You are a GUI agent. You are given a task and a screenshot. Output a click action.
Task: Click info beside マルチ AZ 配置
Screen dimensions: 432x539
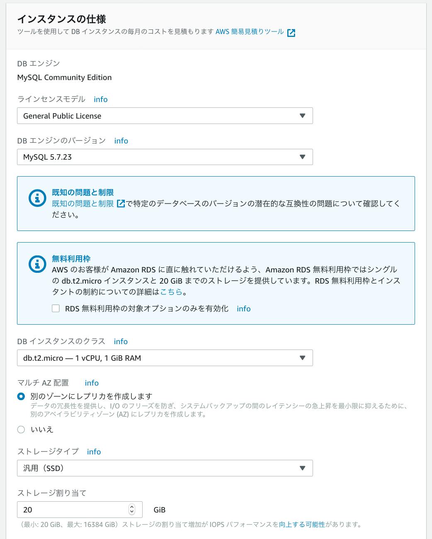pos(92,383)
